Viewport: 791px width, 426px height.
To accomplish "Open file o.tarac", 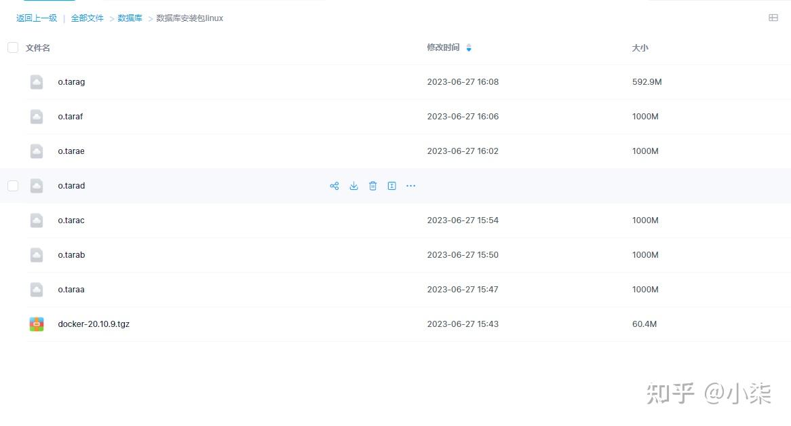I will click(71, 220).
